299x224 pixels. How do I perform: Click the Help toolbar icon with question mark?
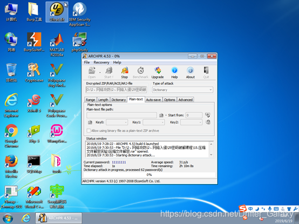[x=174, y=73]
